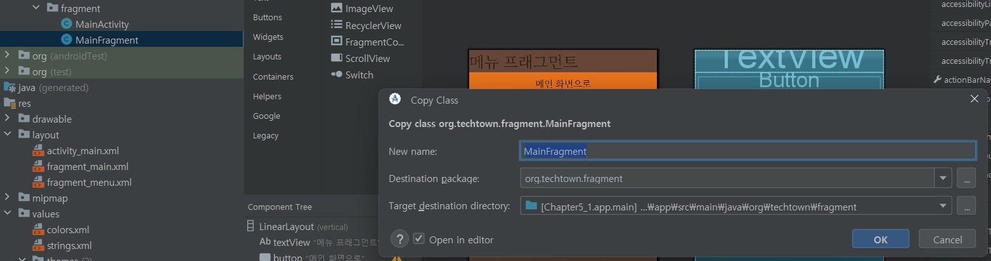Screen dimensions: 991x261
Task: Open strings.xml resource file
Action: tap(69, 245)
